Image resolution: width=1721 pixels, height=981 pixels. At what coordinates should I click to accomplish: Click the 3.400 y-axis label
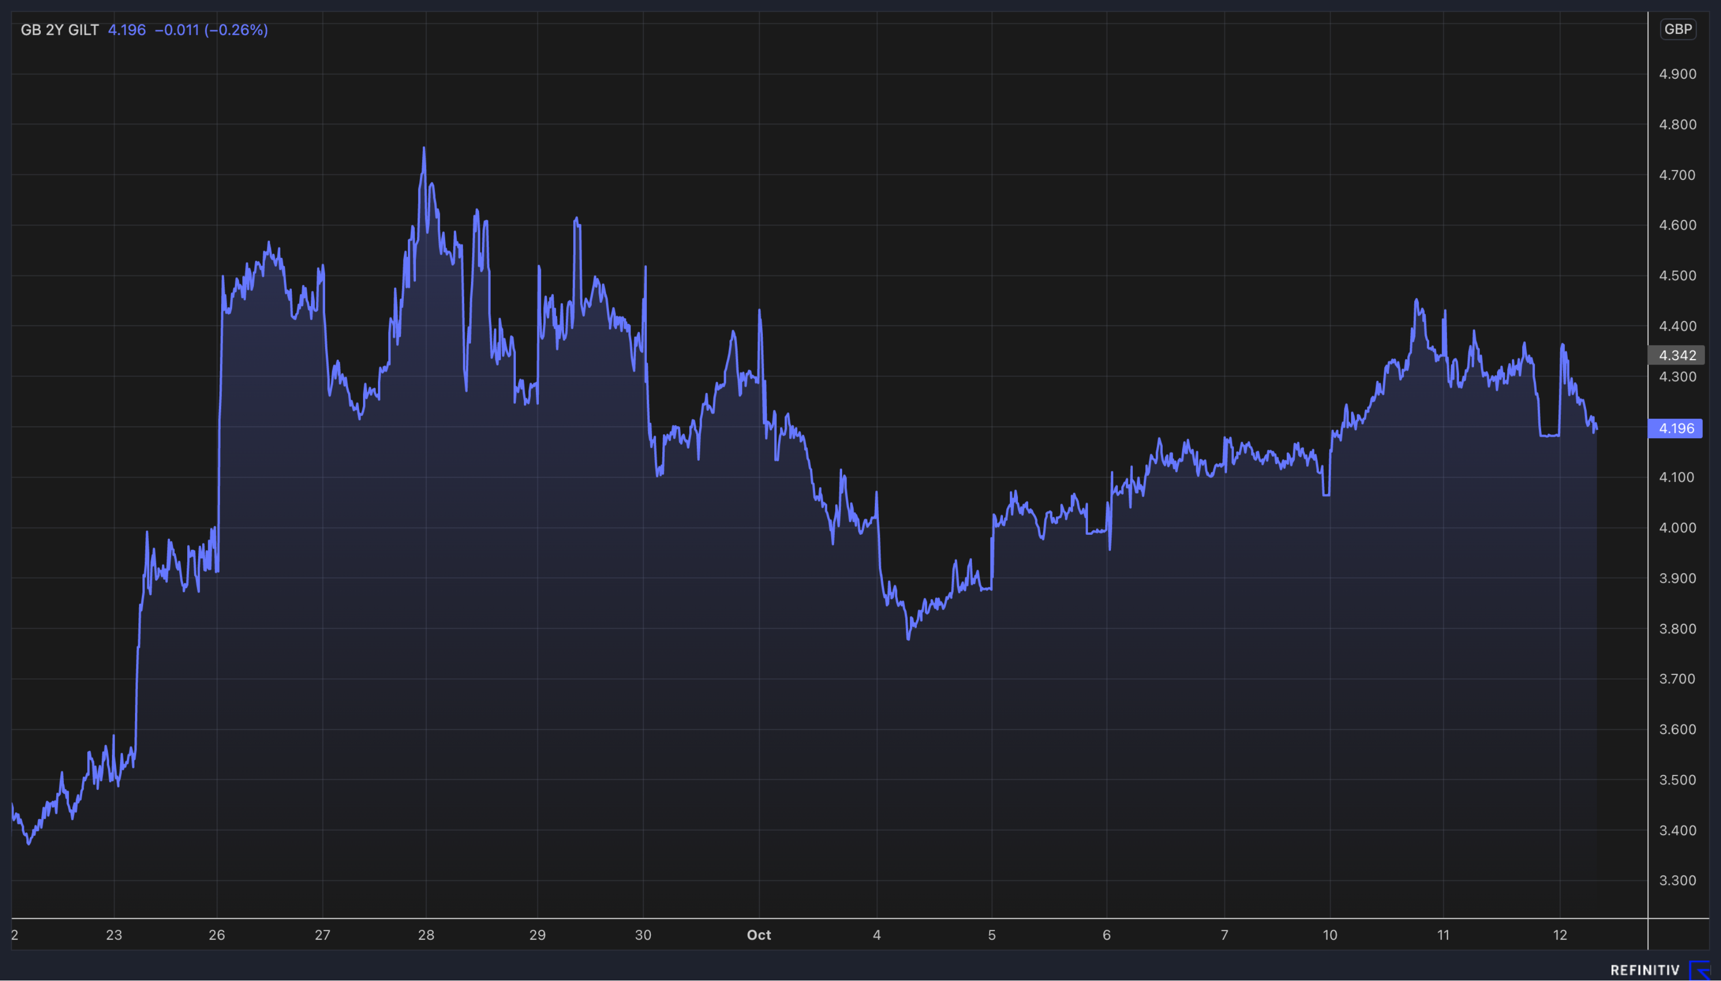pyautogui.click(x=1677, y=830)
